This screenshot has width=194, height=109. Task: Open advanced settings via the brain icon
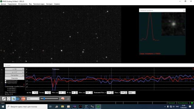(63, 99)
